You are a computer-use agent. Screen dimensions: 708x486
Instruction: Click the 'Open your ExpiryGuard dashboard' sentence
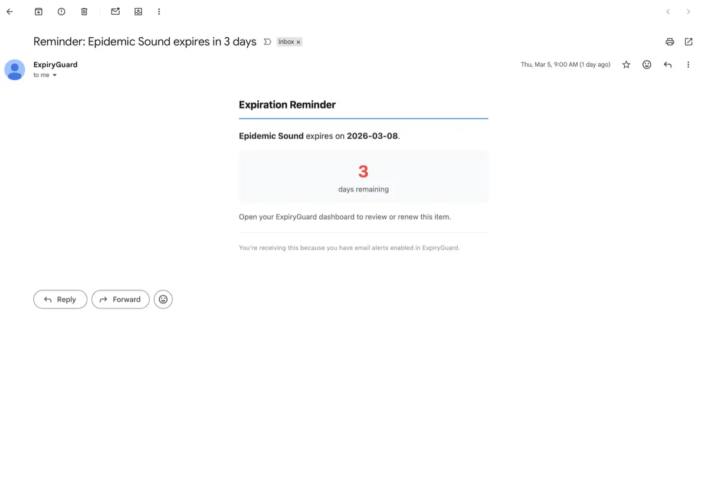click(345, 217)
